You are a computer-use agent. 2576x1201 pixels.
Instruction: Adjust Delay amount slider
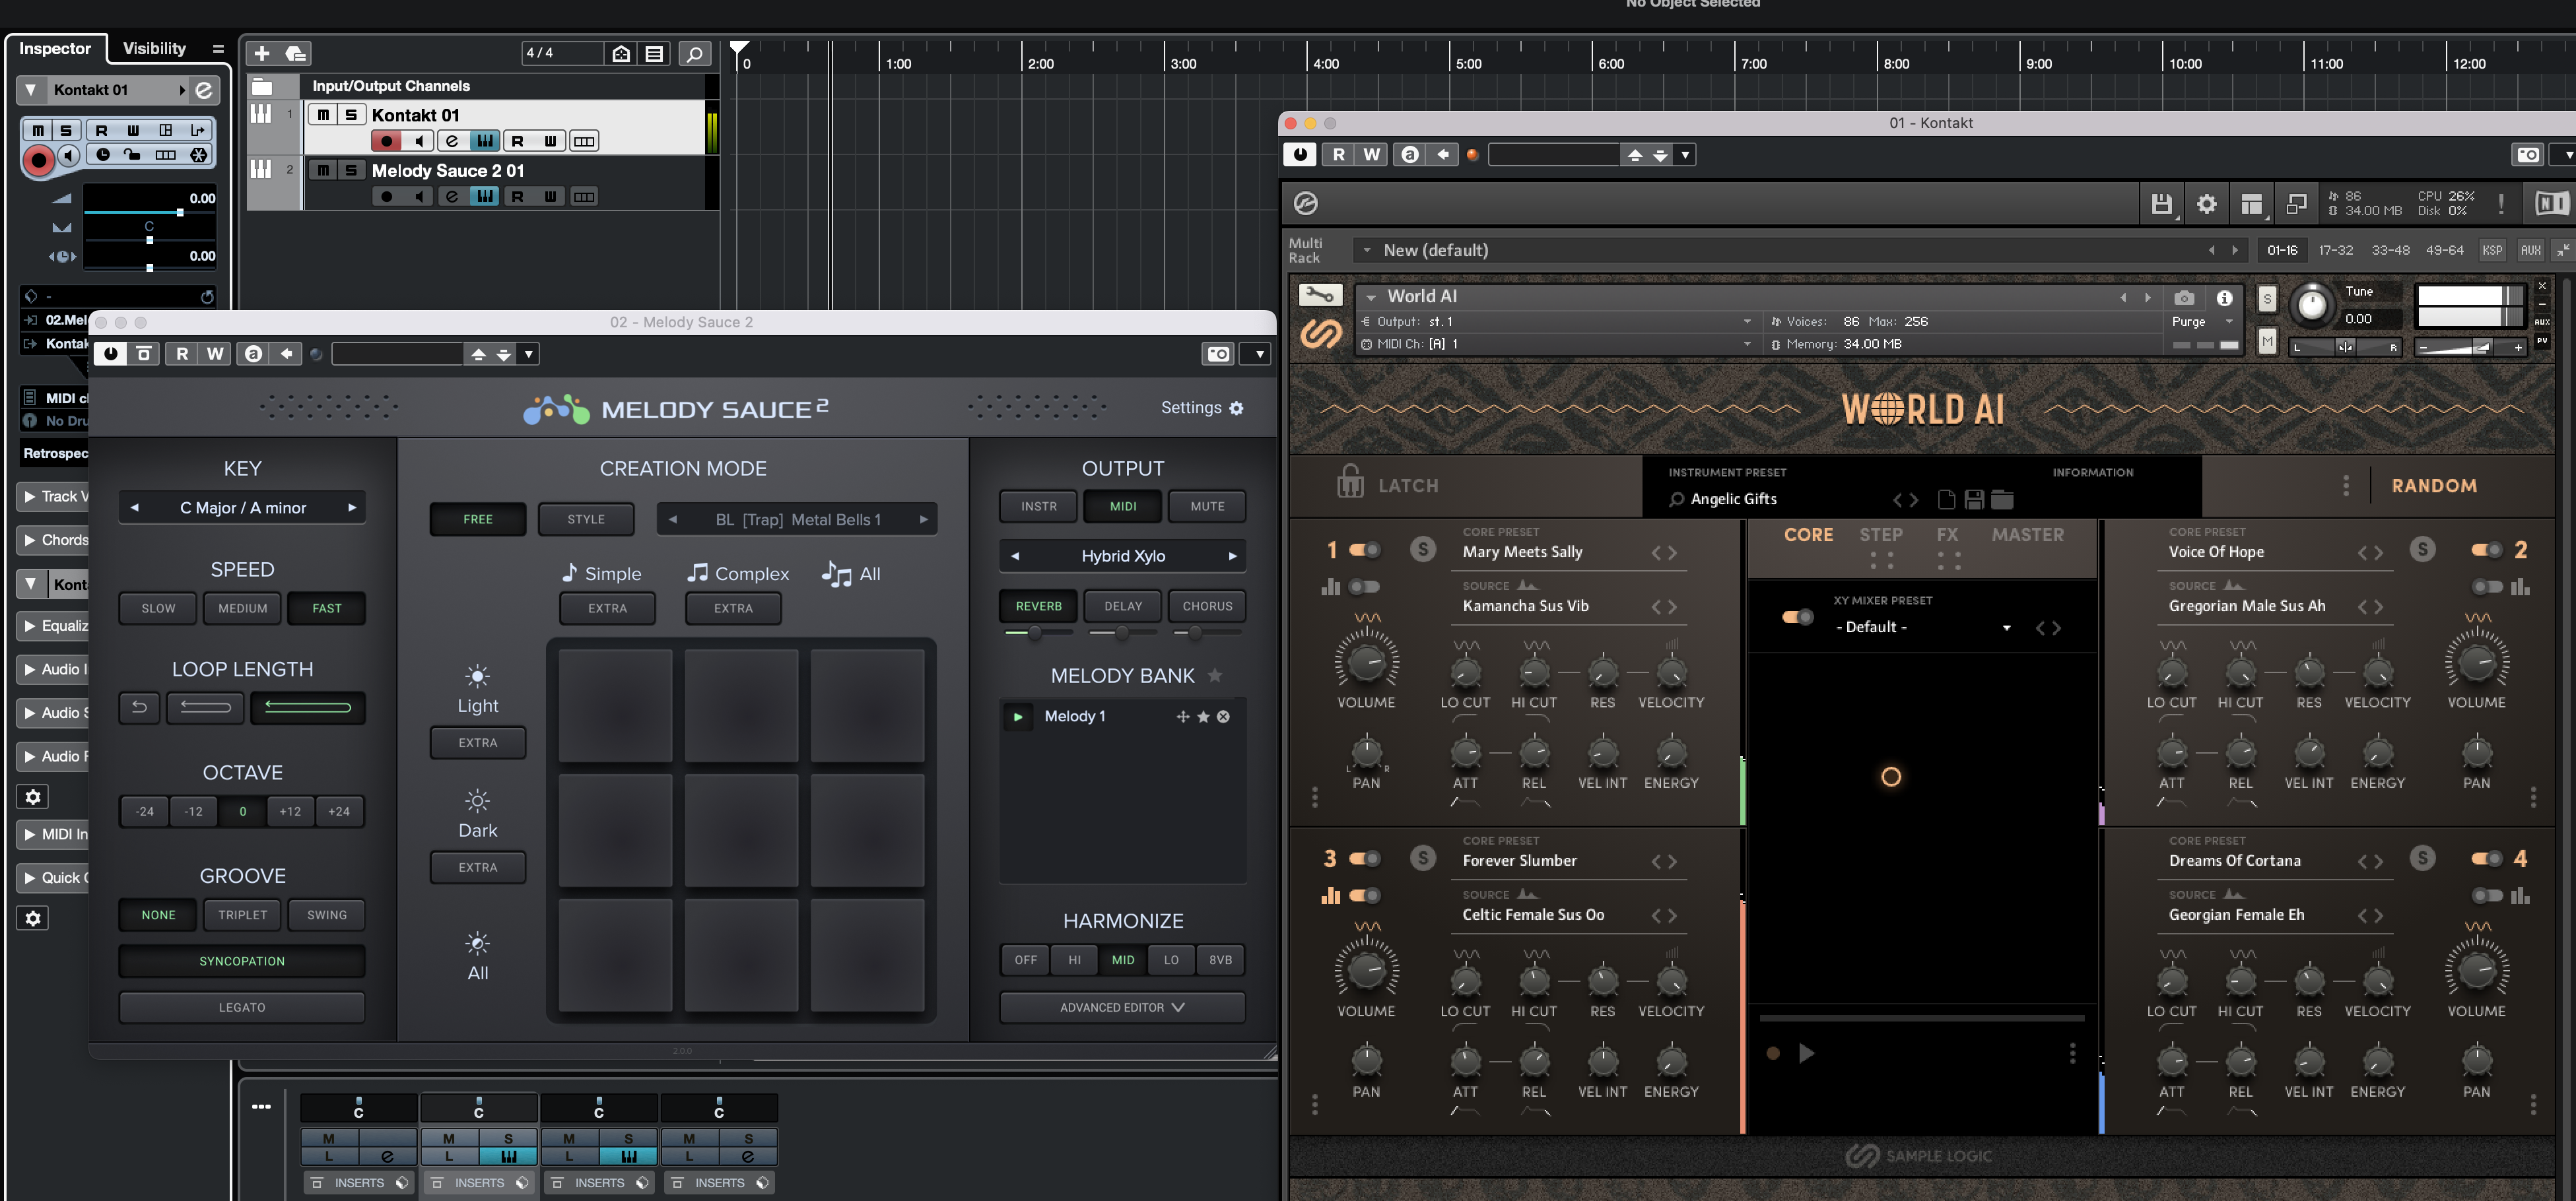point(1122,632)
